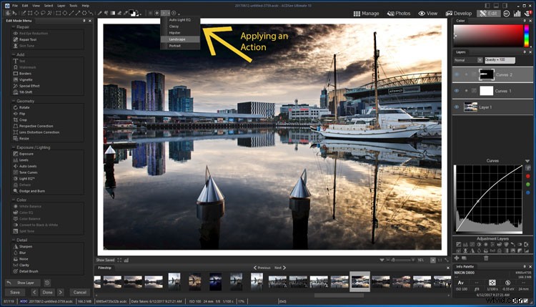Open the Repair Tool

click(x=28, y=39)
